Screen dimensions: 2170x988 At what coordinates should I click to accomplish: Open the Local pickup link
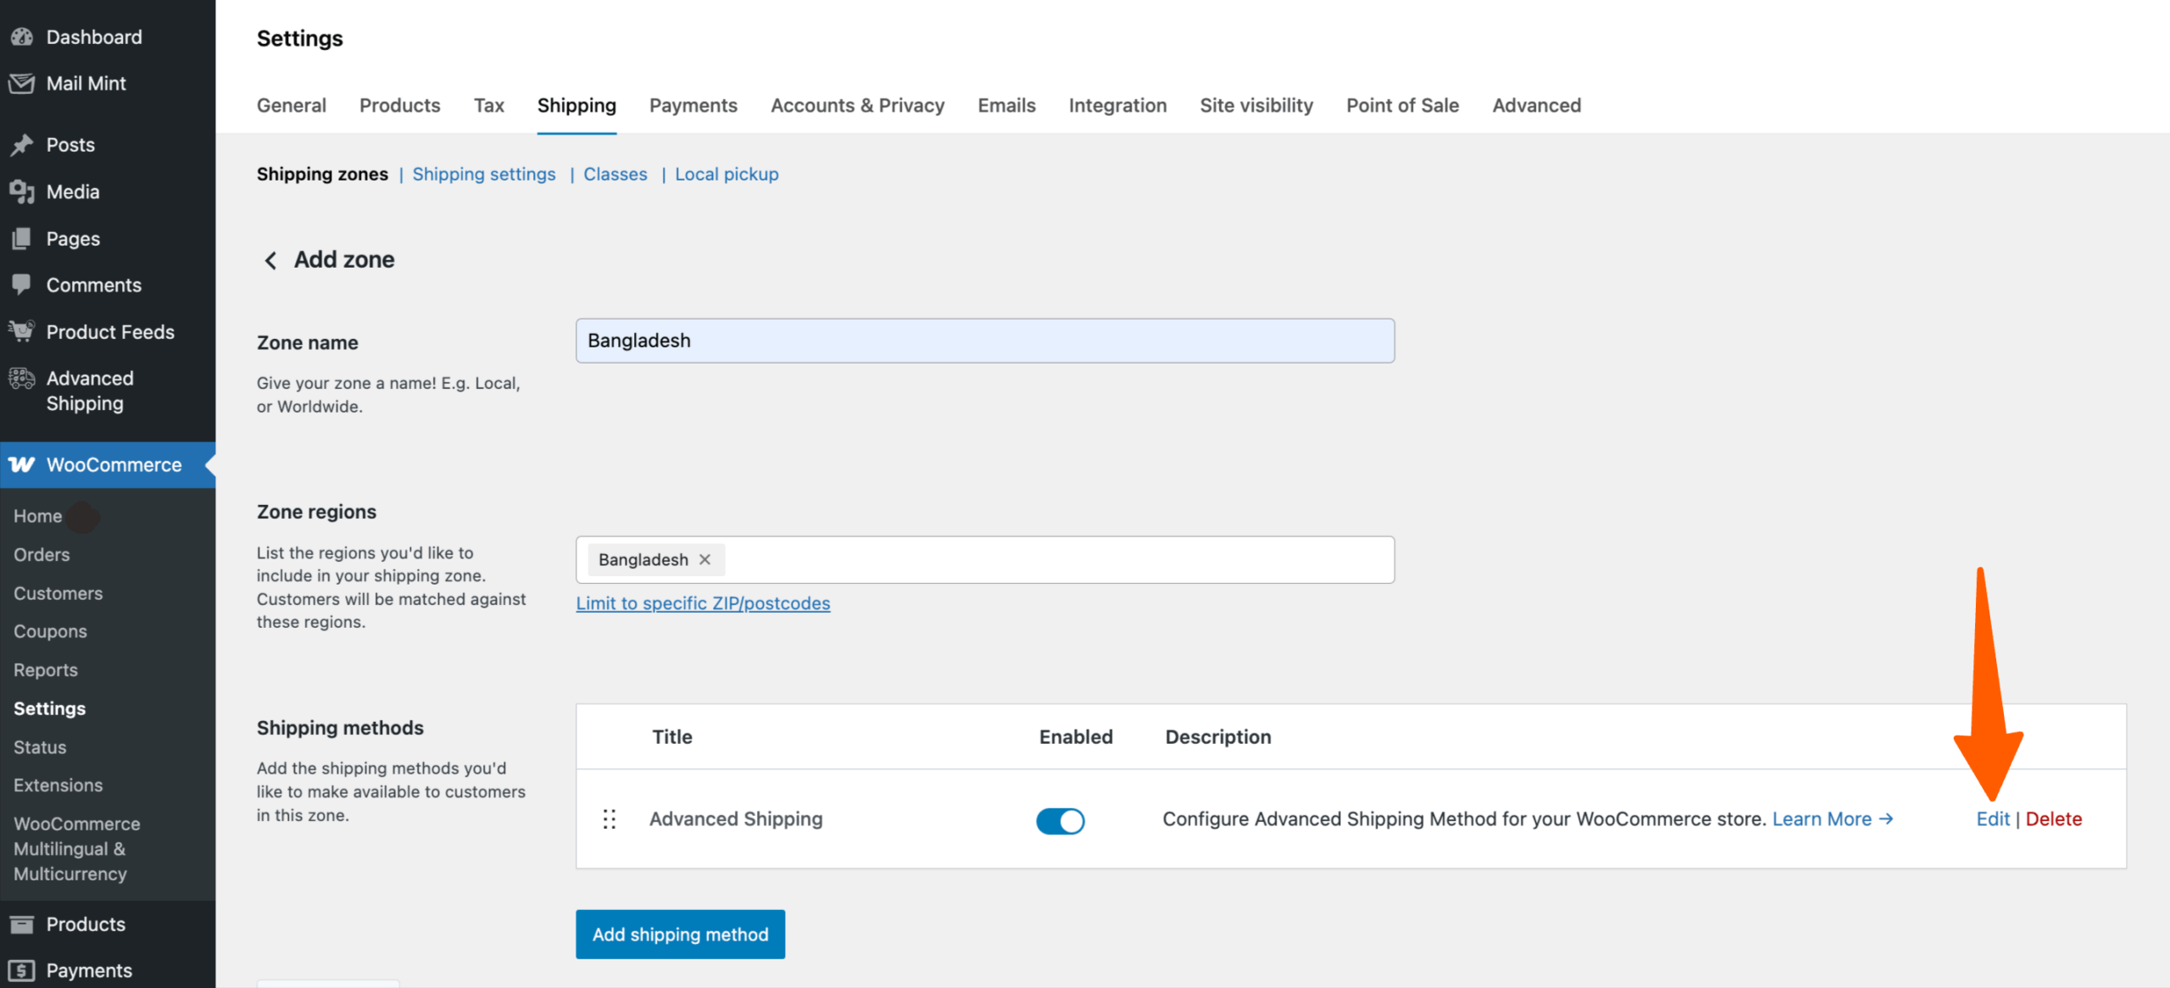click(x=726, y=174)
